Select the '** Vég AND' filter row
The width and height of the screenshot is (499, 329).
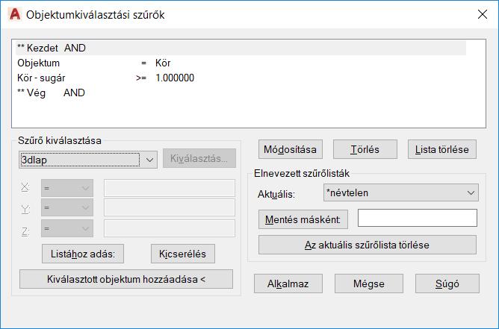[241, 93]
